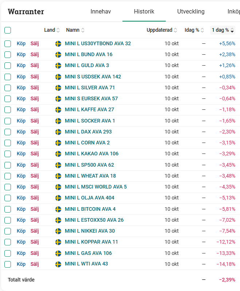Screen dimensions: 240x291
Task: Open the MINI L GAS AVA 106 link
Action: [88, 253]
